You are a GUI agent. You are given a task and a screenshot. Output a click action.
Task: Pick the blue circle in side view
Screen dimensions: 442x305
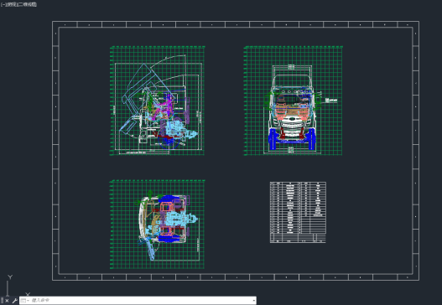click(x=169, y=139)
